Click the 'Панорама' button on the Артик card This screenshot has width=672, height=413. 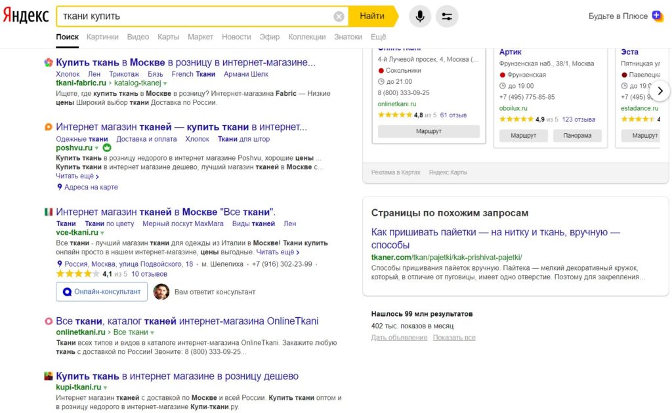pyautogui.click(x=577, y=135)
